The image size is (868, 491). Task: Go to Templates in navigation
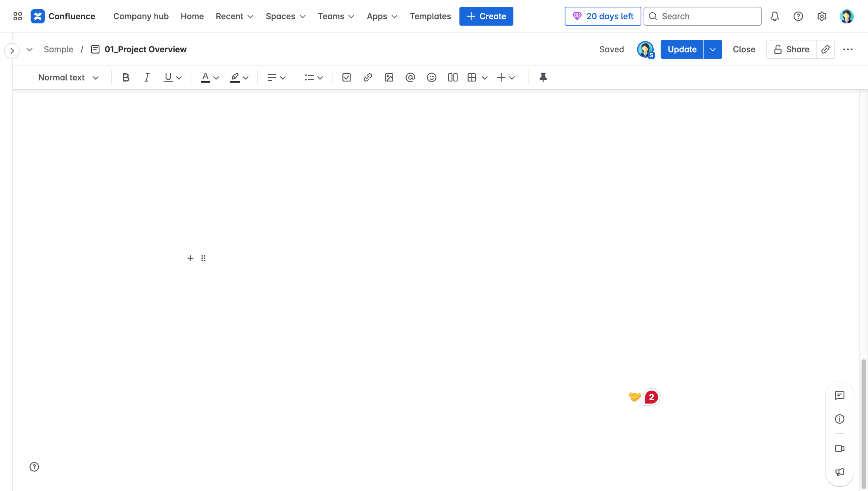(430, 16)
